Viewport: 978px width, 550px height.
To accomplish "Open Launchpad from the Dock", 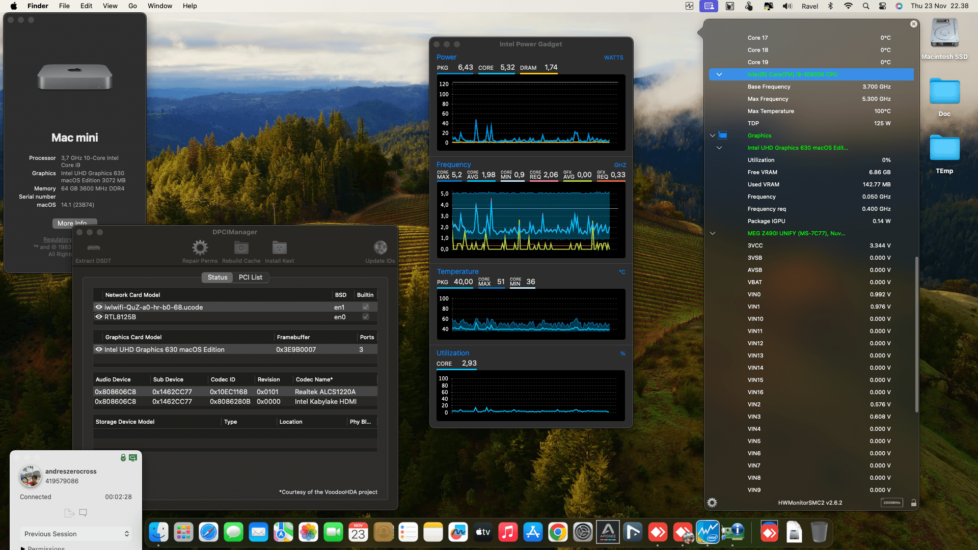I will coord(183,532).
